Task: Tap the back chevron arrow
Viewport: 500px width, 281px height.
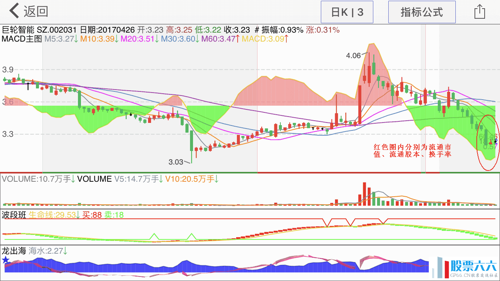Action: (x=14, y=11)
